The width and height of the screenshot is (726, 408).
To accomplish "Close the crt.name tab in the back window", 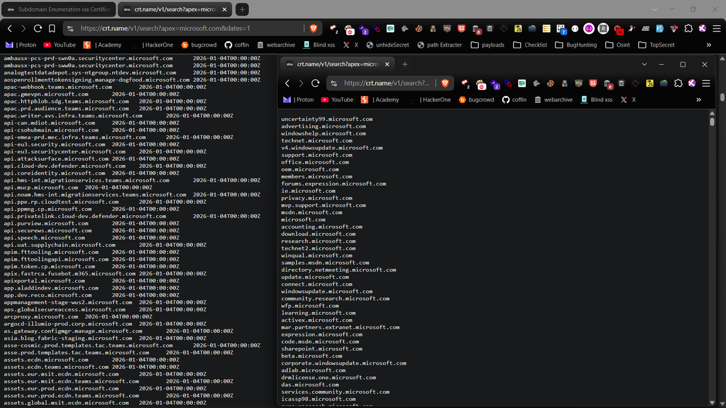I will [x=224, y=10].
